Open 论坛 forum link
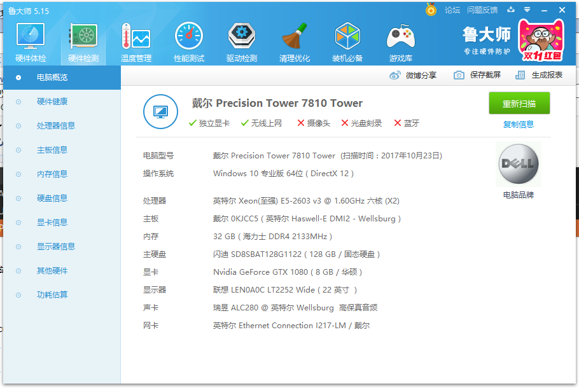Viewport: 579px width, 388px height. click(452, 10)
